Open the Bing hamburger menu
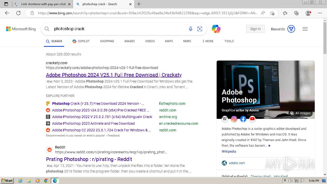This screenshot has width=327, height=184. click(305, 29)
